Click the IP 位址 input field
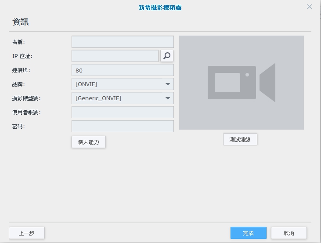The image size is (321, 243). [x=115, y=56]
